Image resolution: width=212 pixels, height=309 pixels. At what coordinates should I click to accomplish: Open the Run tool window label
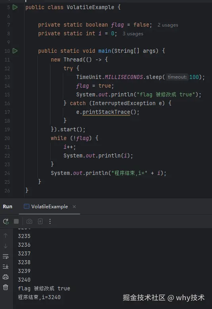click(8, 207)
